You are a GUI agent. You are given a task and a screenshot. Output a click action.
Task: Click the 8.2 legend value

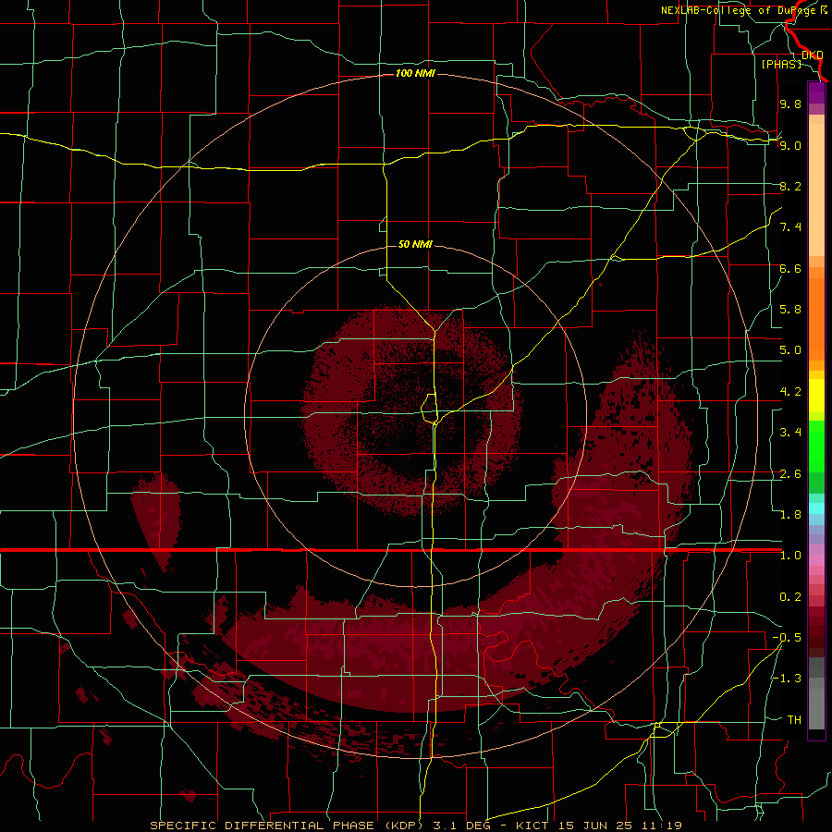click(790, 186)
